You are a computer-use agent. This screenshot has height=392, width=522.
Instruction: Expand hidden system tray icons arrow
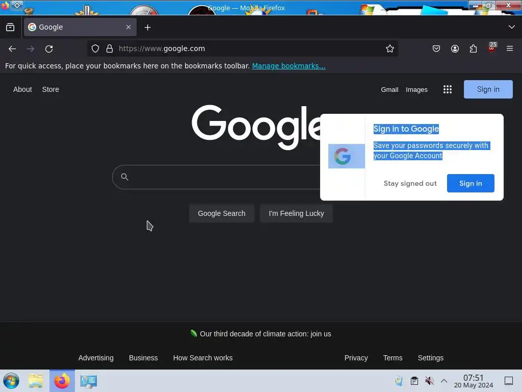pyautogui.click(x=444, y=381)
